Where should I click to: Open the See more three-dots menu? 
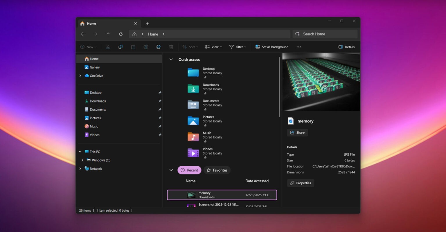[x=298, y=47]
